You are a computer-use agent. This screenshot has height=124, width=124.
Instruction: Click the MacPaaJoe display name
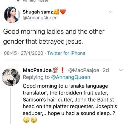(x=37, y=70)
